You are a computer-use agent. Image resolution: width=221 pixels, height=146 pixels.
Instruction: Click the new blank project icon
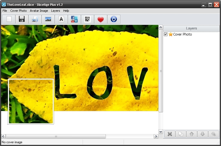9,19
